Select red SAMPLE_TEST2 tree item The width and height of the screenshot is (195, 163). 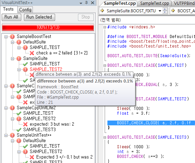[x=46, y=70]
